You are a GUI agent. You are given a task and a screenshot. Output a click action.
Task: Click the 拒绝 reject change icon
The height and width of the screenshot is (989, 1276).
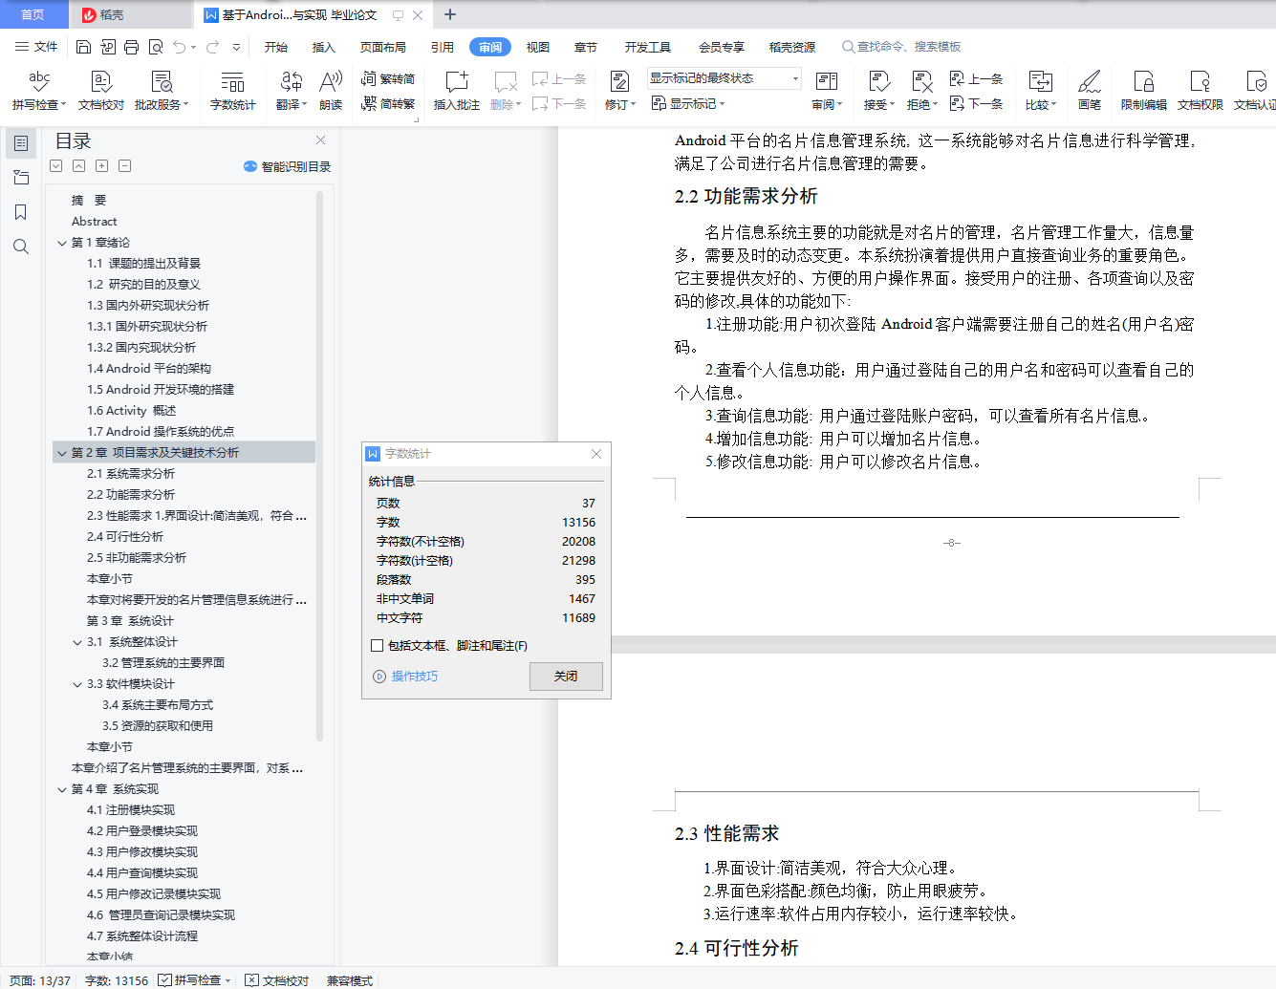pyautogui.click(x=922, y=81)
